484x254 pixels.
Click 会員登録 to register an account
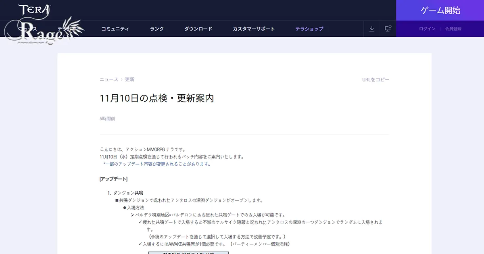pyautogui.click(x=454, y=29)
